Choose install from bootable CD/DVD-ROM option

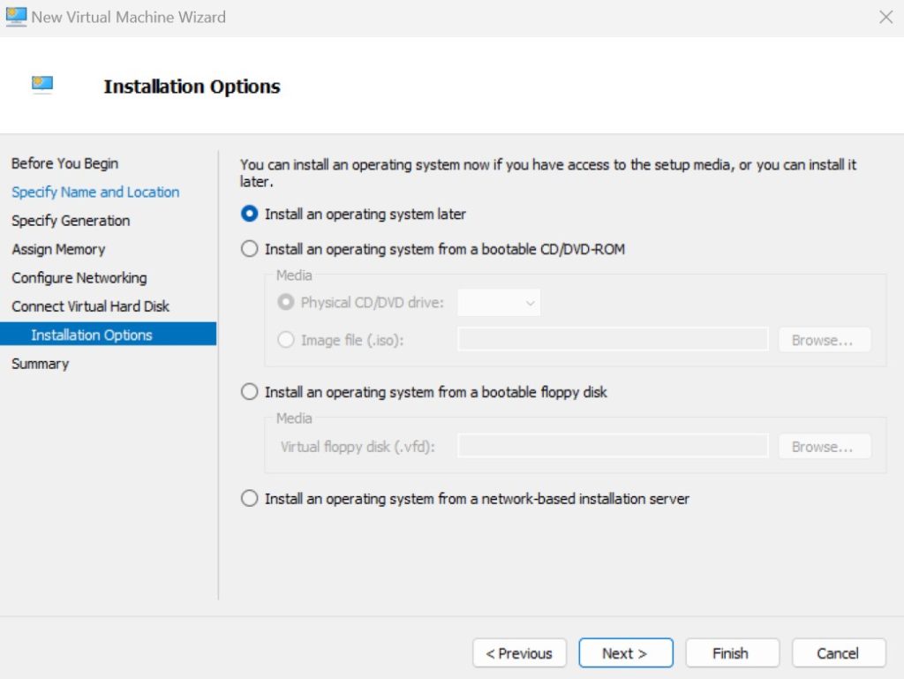pyautogui.click(x=250, y=249)
